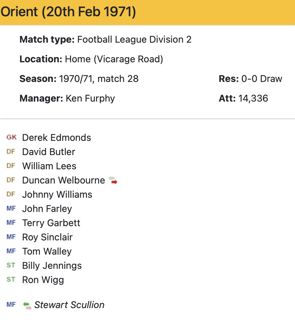
Task: Click the ST icon beside Billy Jennings
Action: coord(11,265)
